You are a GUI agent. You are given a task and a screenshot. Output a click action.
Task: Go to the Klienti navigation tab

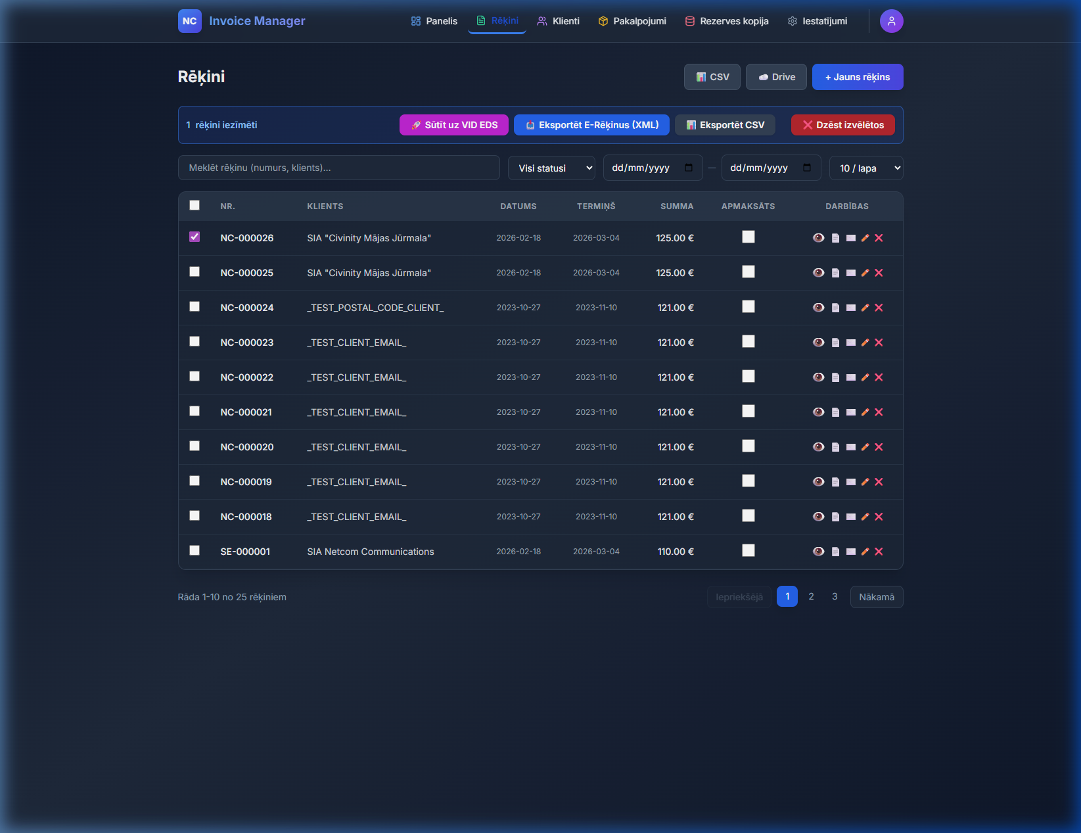pos(558,21)
